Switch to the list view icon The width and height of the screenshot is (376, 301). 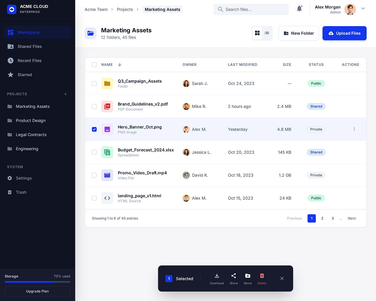[x=267, y=33]
